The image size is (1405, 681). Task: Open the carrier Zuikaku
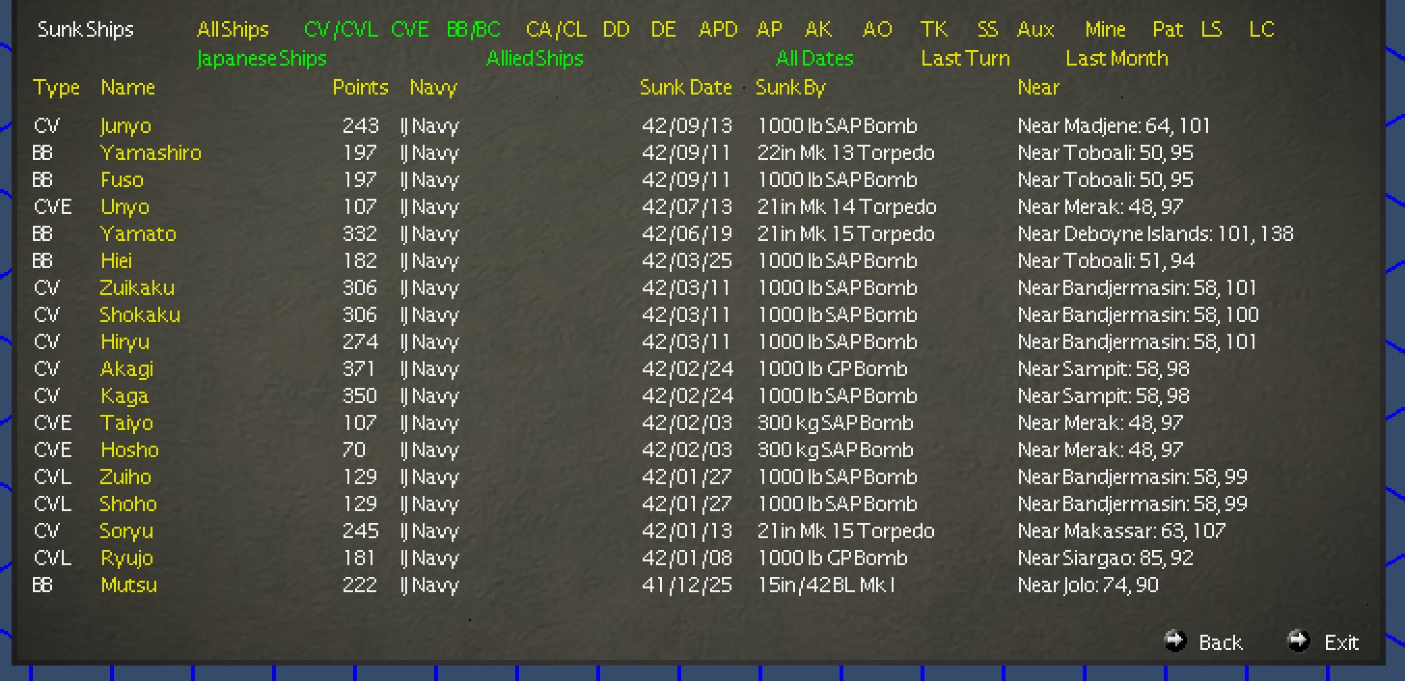coord(137,287)
